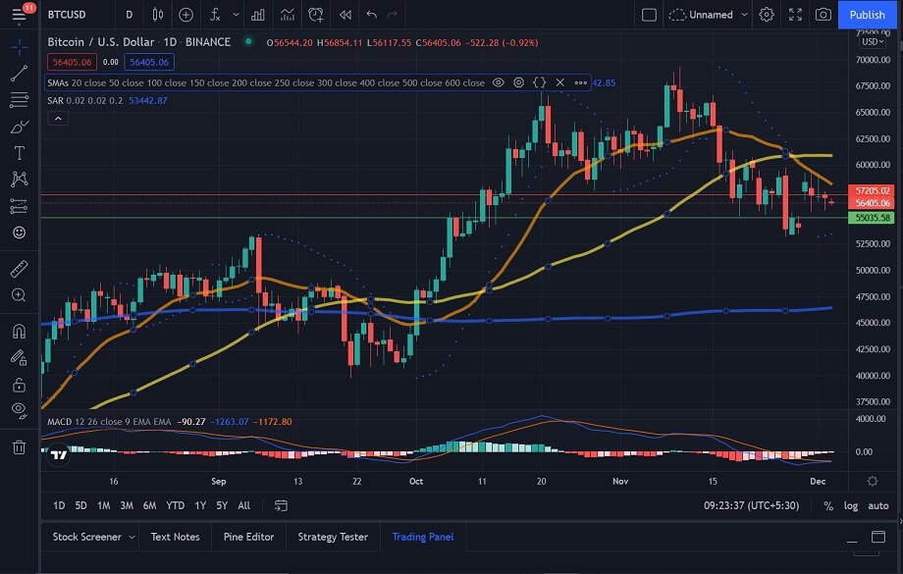Set range to 1D
The image size is (903, 574).
pos(59,505)
